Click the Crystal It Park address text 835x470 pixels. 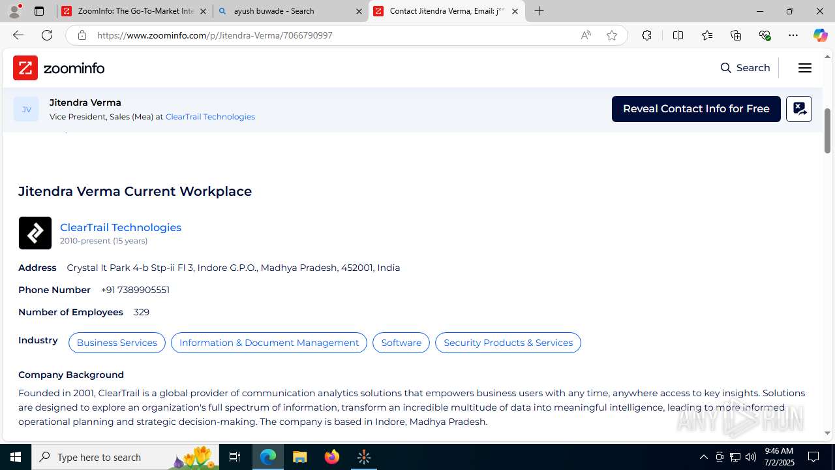pos(234,268)
